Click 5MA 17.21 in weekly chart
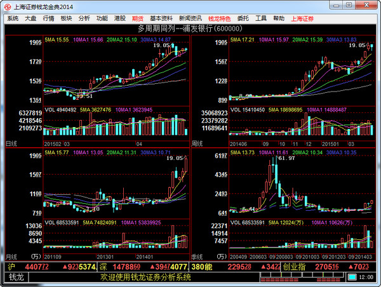Image resolution: width=381 pixels, height=287 pixels. pos(243,39)
